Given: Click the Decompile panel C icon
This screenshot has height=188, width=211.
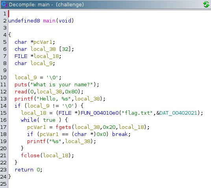Looking at the screenshot, I should pyautogui.click(x=4, y=4).
